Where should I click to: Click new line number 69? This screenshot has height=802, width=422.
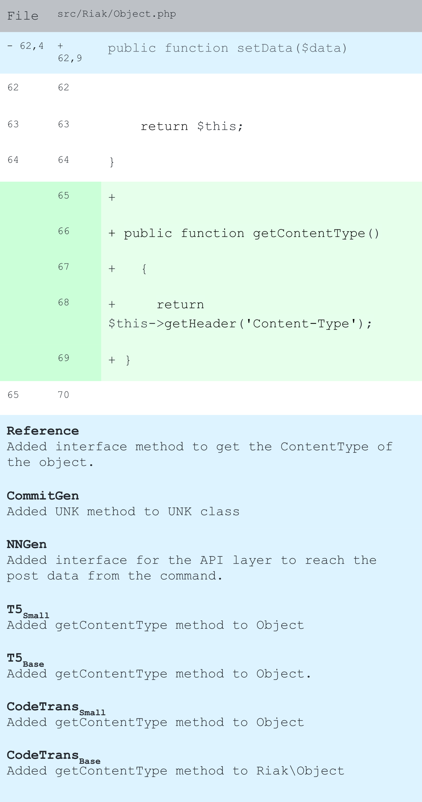tap(64, 358)
